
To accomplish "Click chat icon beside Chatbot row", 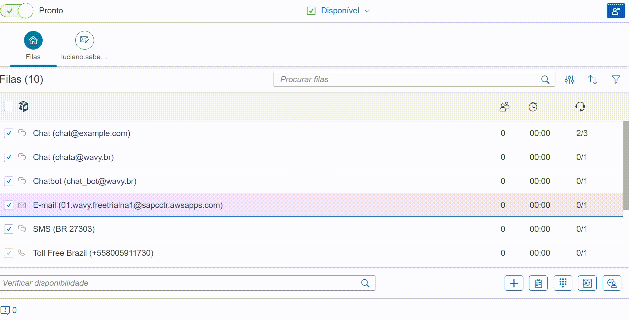I will click(22, 181).
